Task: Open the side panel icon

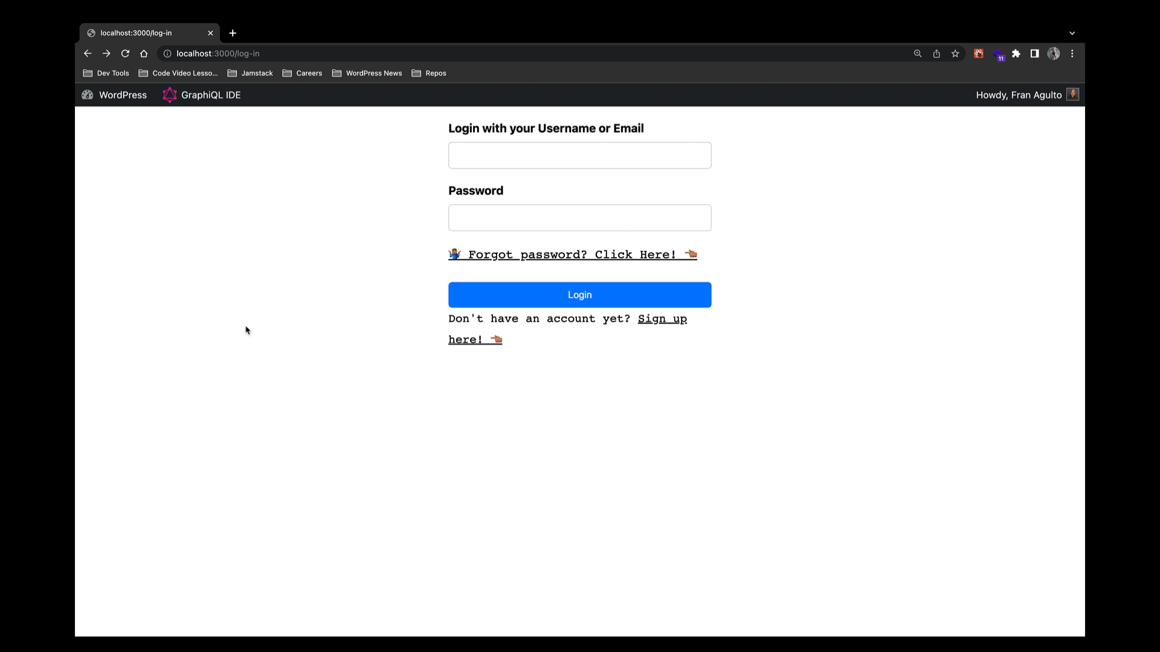Action: point(1034,54)
